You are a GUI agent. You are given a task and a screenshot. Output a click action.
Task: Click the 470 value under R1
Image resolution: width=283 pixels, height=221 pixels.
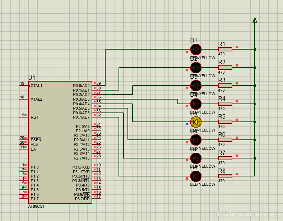222,54
